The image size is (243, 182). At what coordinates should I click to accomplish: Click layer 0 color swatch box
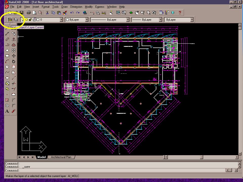(38, 20)
